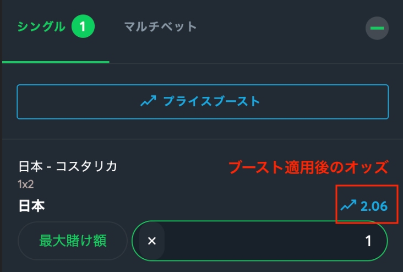This screenshot has height=272, width=403.
Task: Select the 日本 - コスタリカ match title
Action: 68,166
